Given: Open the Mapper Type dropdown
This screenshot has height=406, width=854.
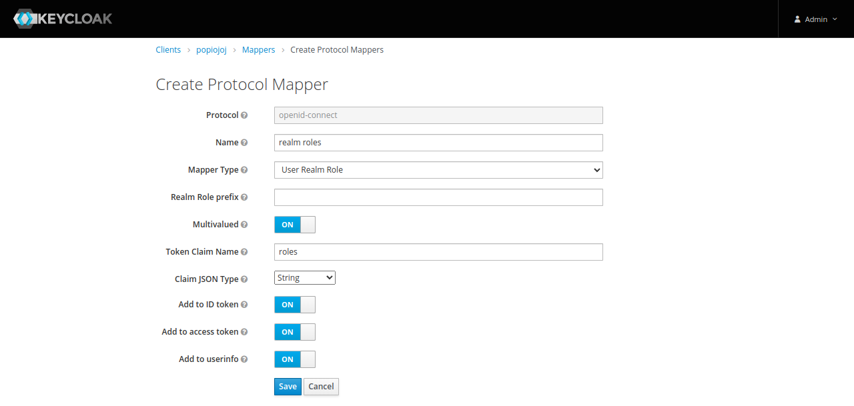Looking at the screenshot, I should [438, 169].
